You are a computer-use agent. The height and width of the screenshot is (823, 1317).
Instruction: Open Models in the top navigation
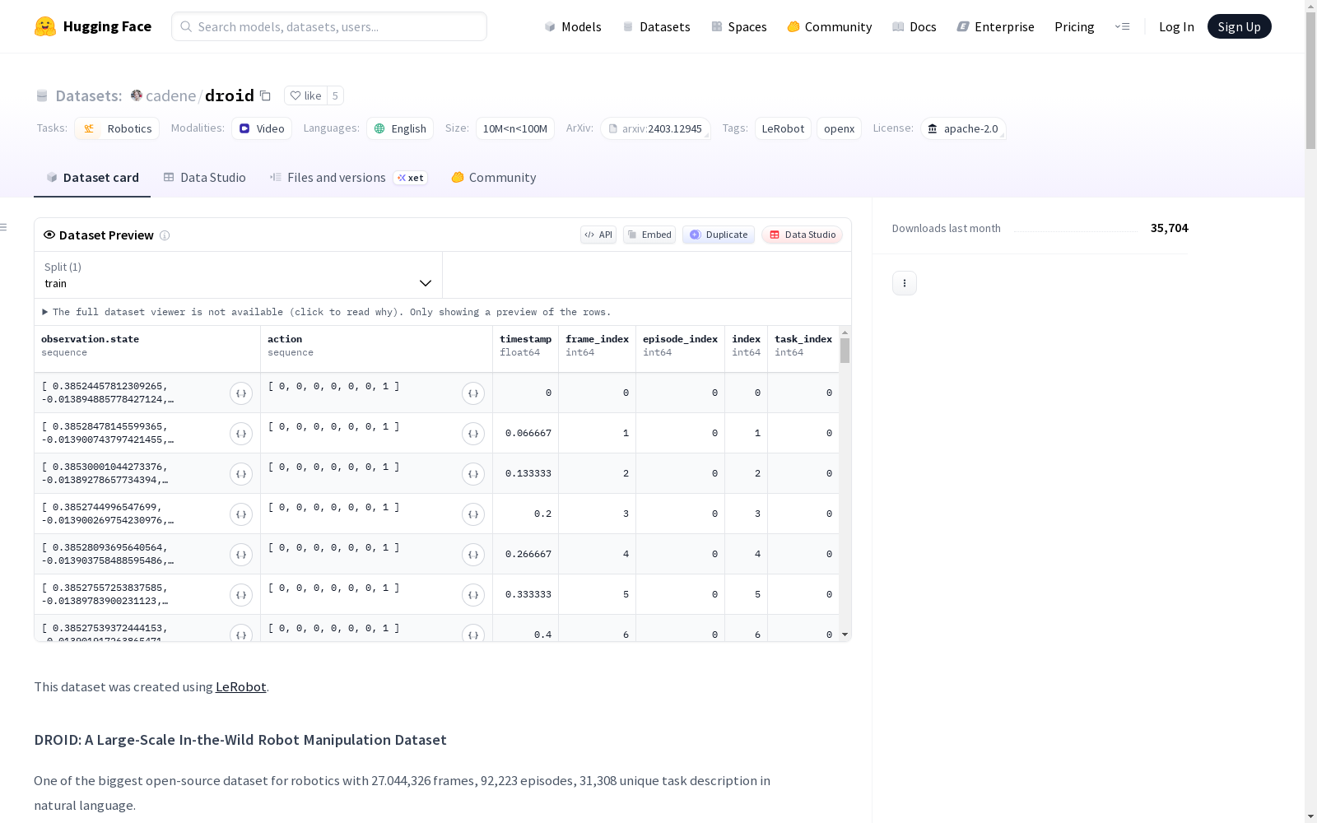[x=573, y=26]
